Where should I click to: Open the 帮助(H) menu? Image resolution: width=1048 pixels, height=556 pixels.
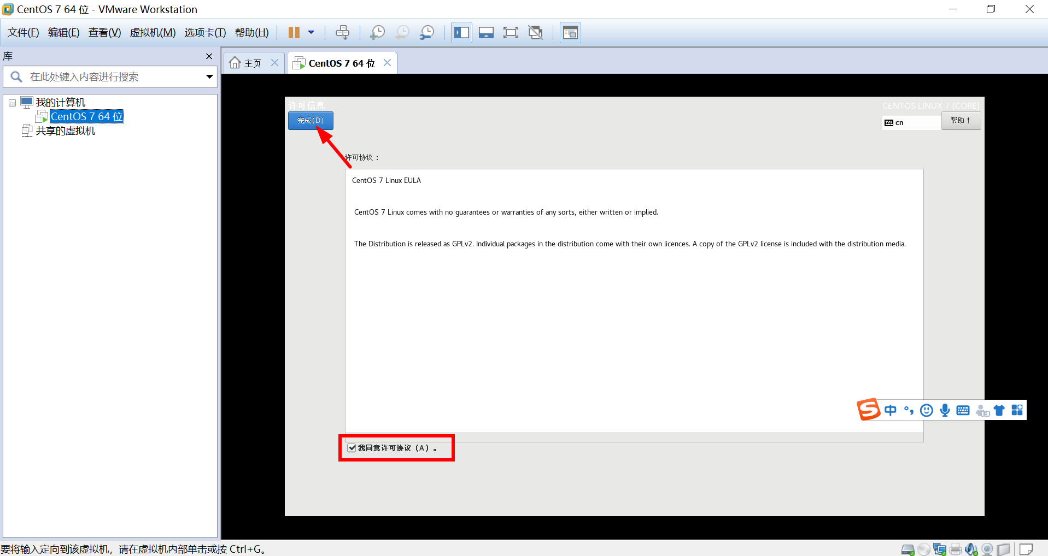point(252,33)
